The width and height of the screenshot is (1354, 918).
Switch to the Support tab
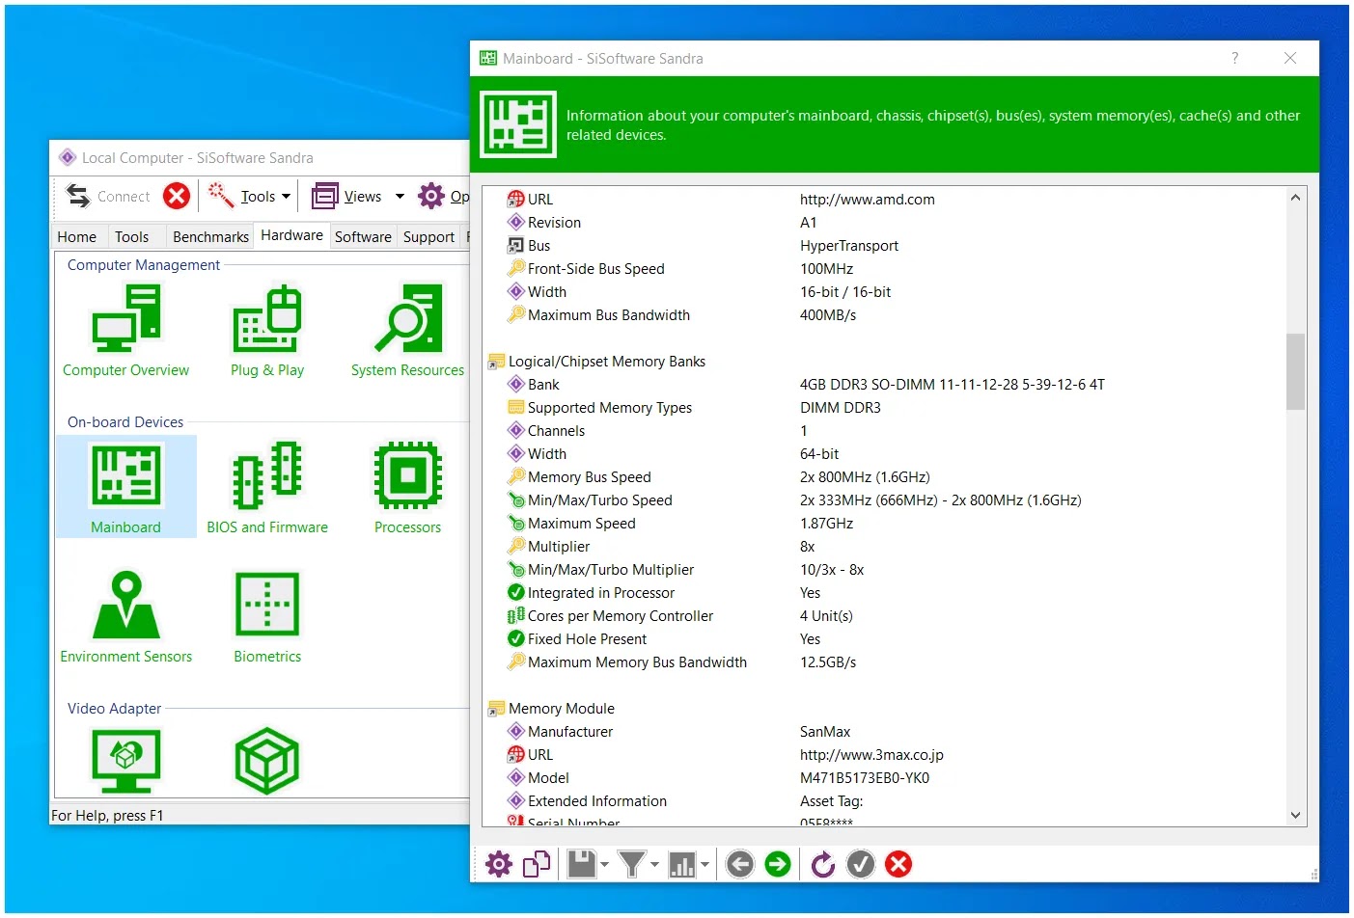click(x=428, y=236)
